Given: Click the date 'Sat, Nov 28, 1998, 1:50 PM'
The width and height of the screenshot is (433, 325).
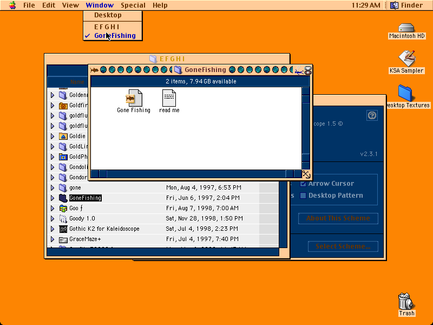Looking at the screenshot, I should 205,219.
